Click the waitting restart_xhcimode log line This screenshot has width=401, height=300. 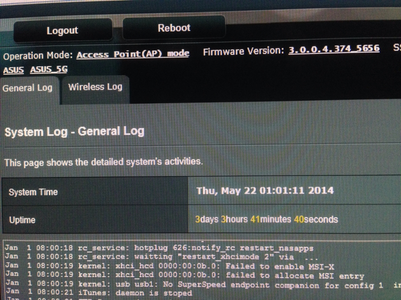coord(161,256)
